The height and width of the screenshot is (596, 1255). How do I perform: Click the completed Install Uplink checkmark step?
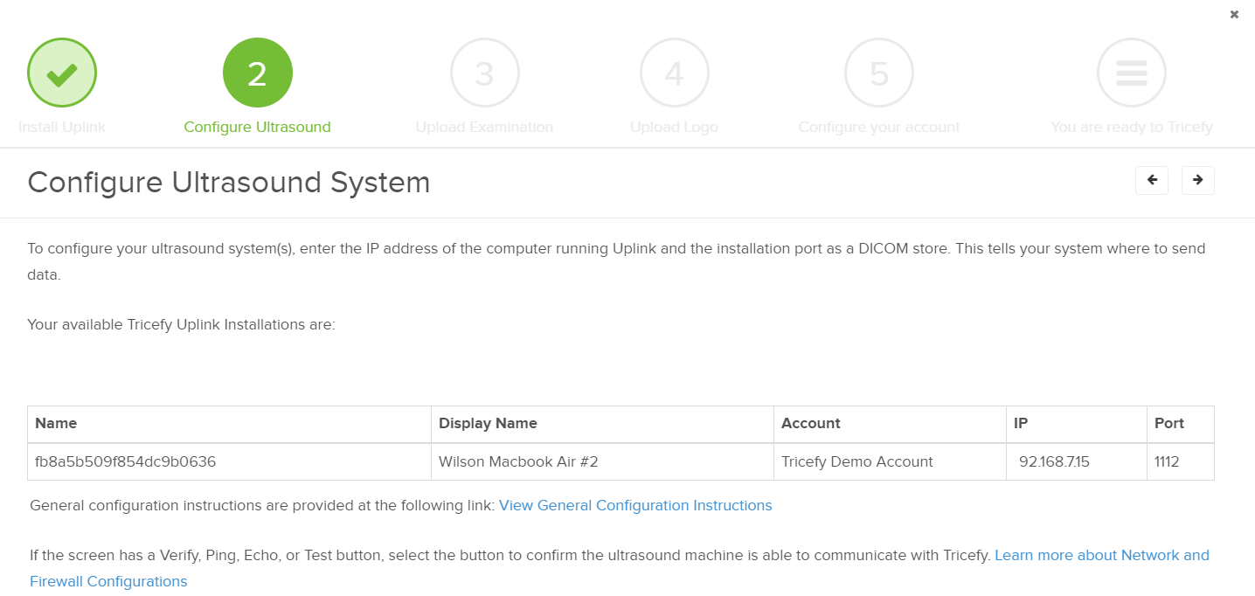[62, 73]
